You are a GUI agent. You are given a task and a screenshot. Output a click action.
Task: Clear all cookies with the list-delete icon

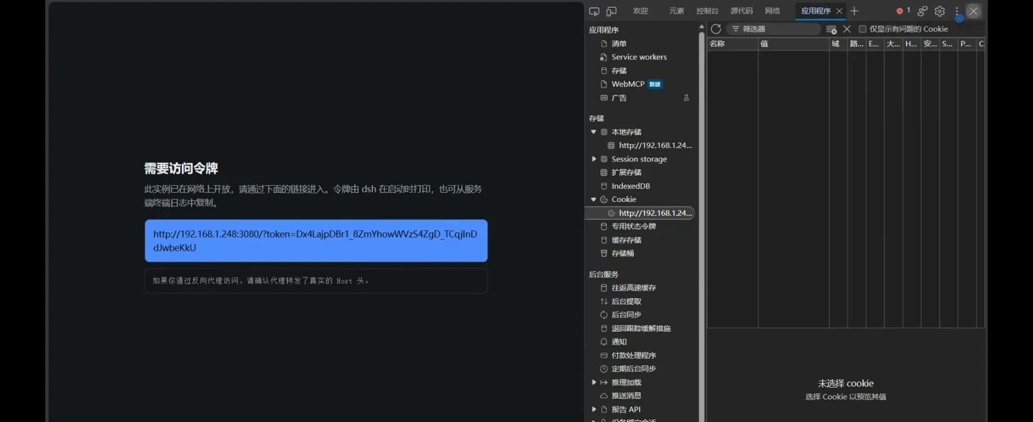[832, 29]
